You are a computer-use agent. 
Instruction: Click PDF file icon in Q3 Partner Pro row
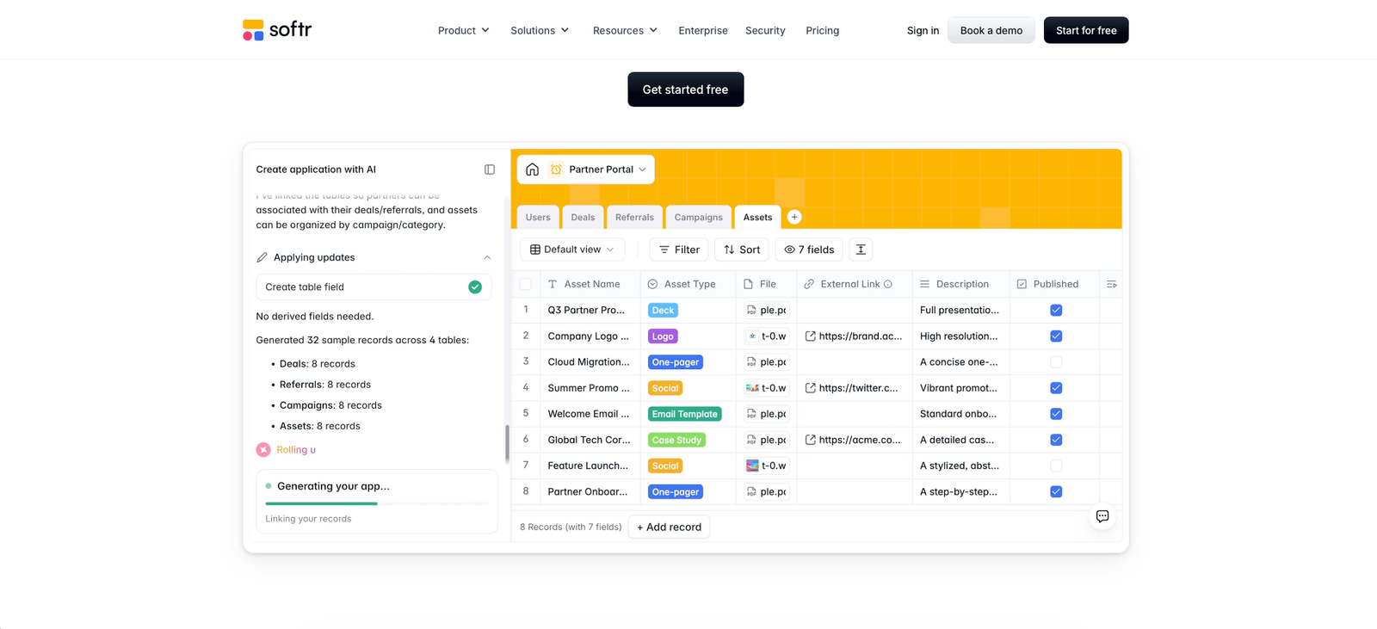pos(751,310)
